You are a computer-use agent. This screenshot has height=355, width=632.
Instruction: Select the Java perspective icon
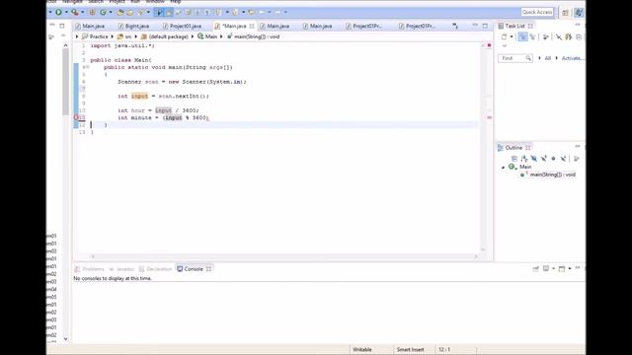(x=579, y=13)
